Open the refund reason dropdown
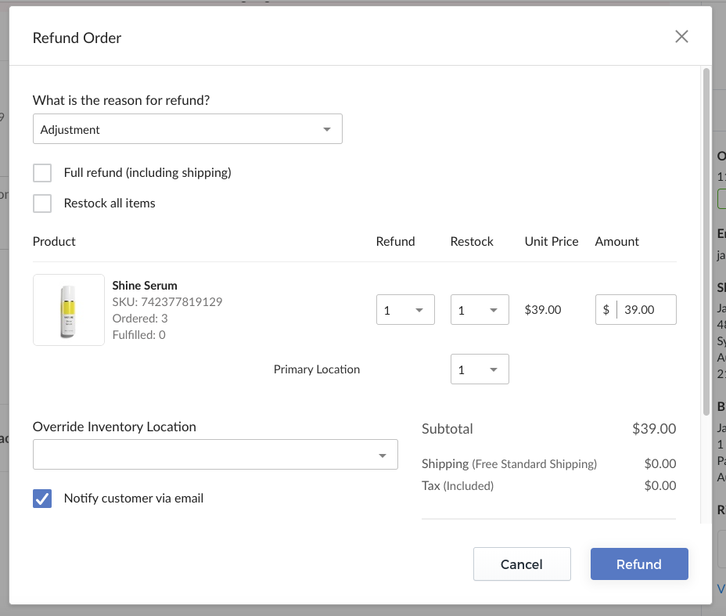 click(x=188, y=129)
